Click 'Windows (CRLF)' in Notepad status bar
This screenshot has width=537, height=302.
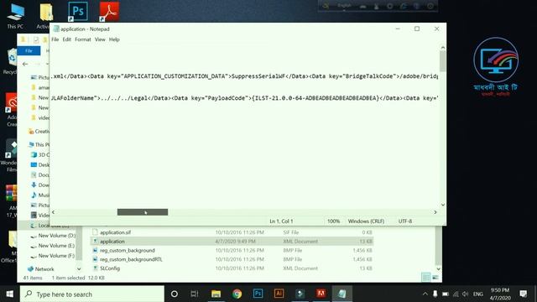coord(366,221)
